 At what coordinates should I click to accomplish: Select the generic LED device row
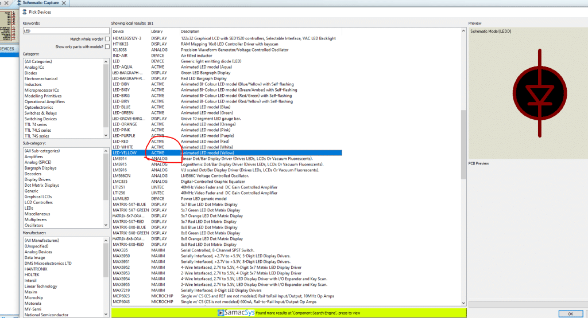tap(227, 61)
